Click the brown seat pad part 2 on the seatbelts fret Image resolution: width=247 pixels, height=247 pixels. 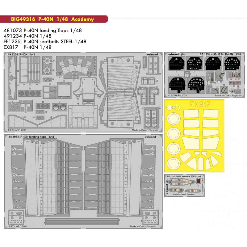click(199, 182)
